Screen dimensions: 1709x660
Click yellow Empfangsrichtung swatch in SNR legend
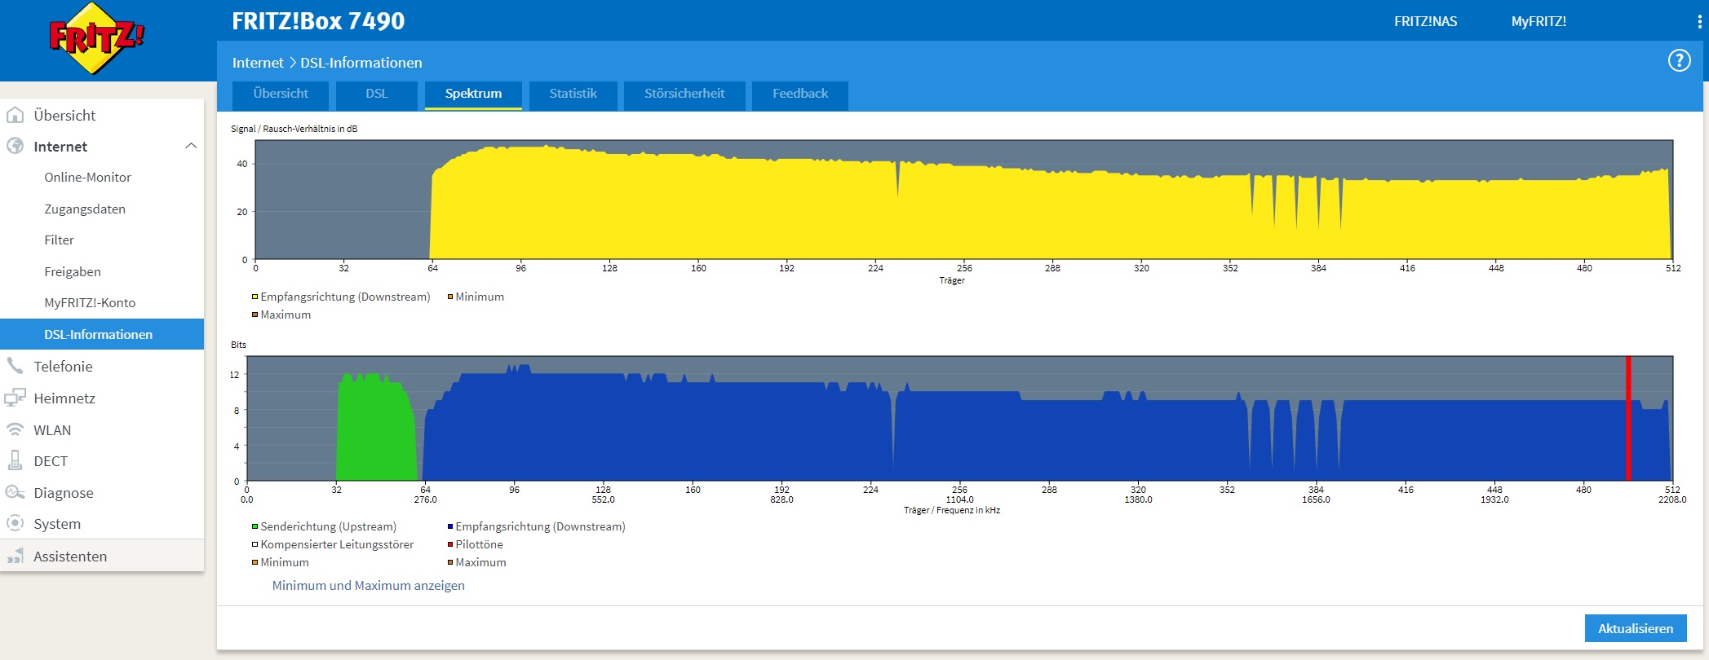[255, 297]
